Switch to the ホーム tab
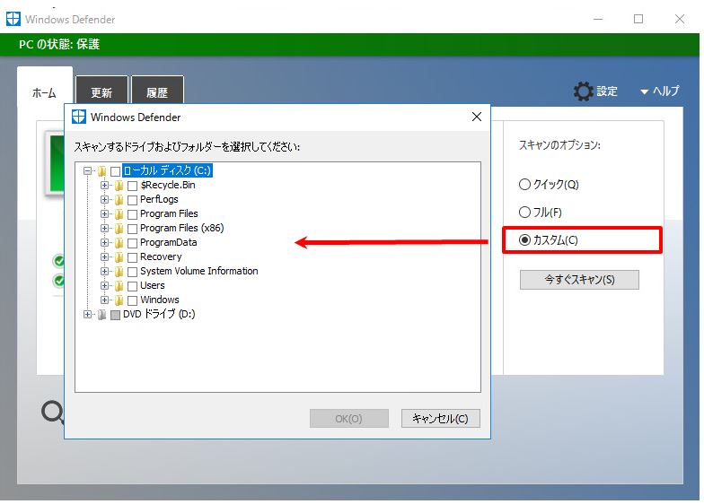 pos(45,93)
